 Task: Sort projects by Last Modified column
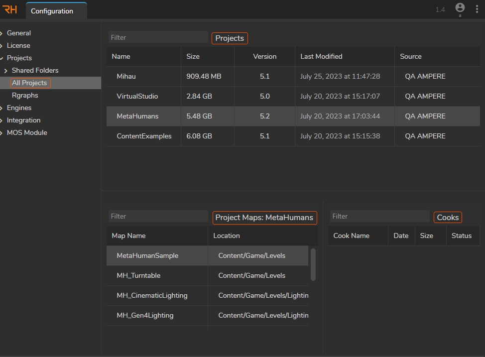(x=321, y=56)
